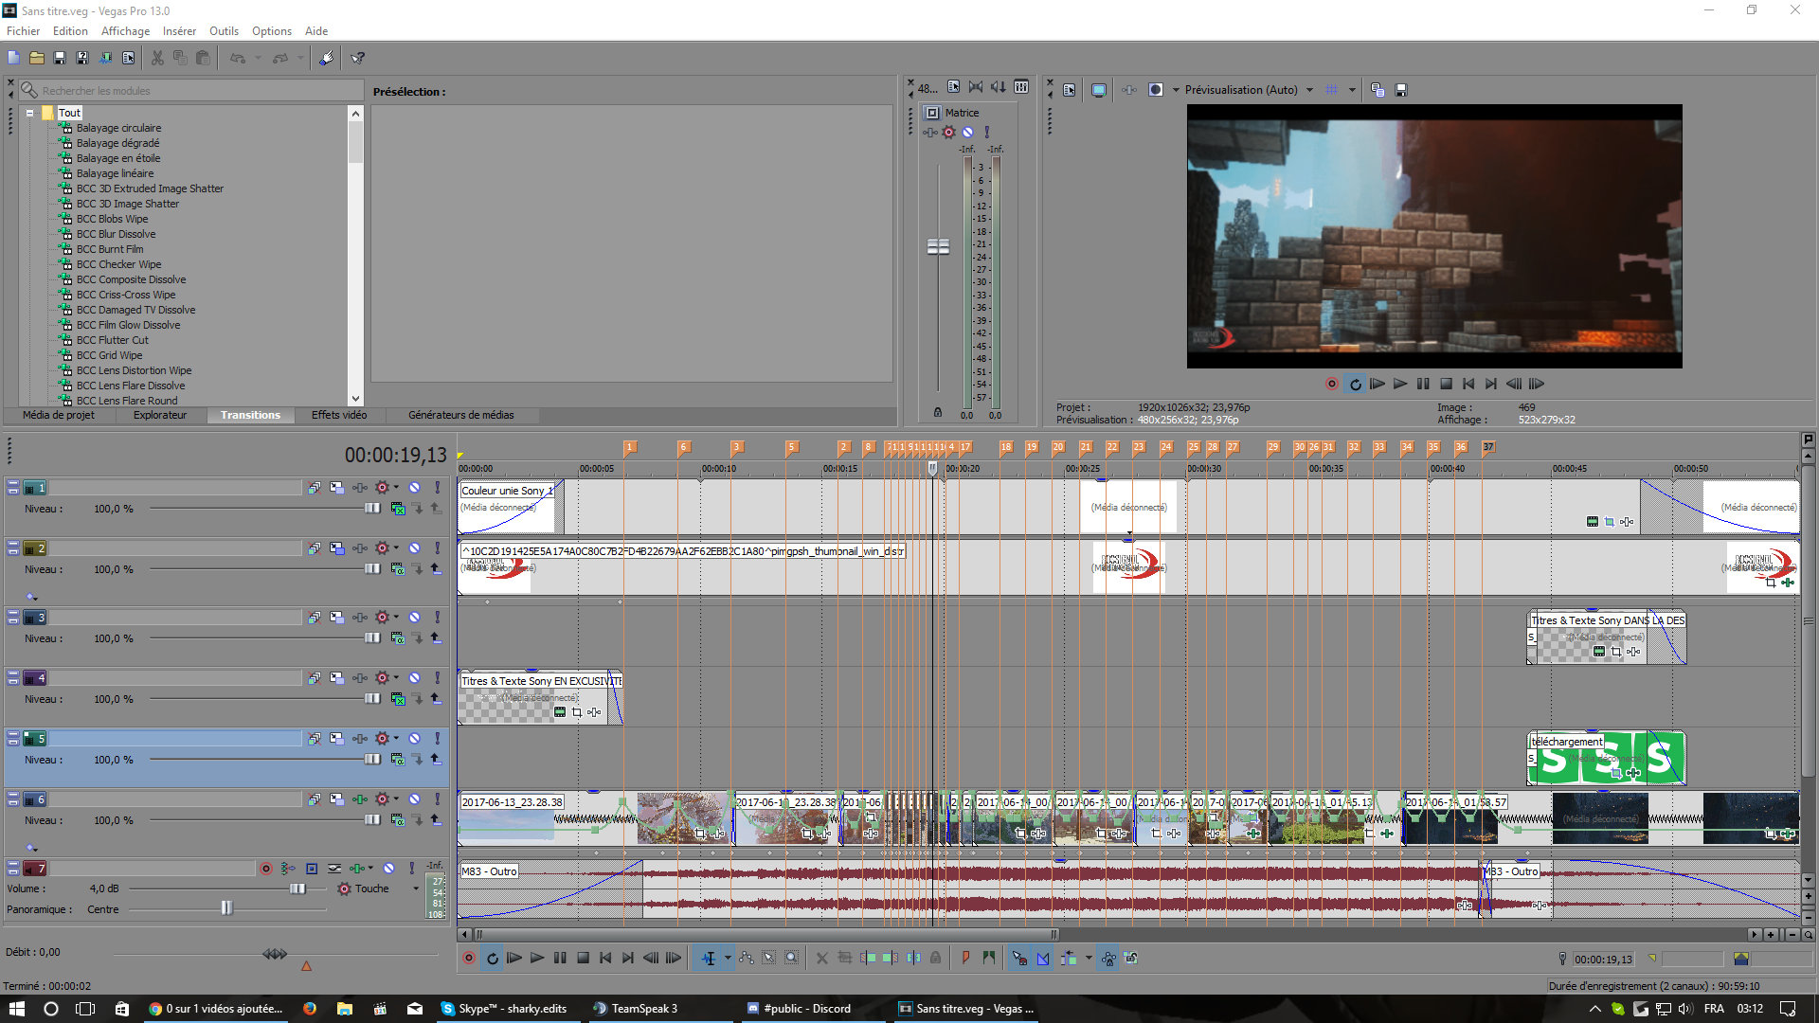Image resolution: width=1819 pixels, height=1023 pixels.
Task: Toggle loop playback in timeline transport
Action: click(x=492, y=959)
